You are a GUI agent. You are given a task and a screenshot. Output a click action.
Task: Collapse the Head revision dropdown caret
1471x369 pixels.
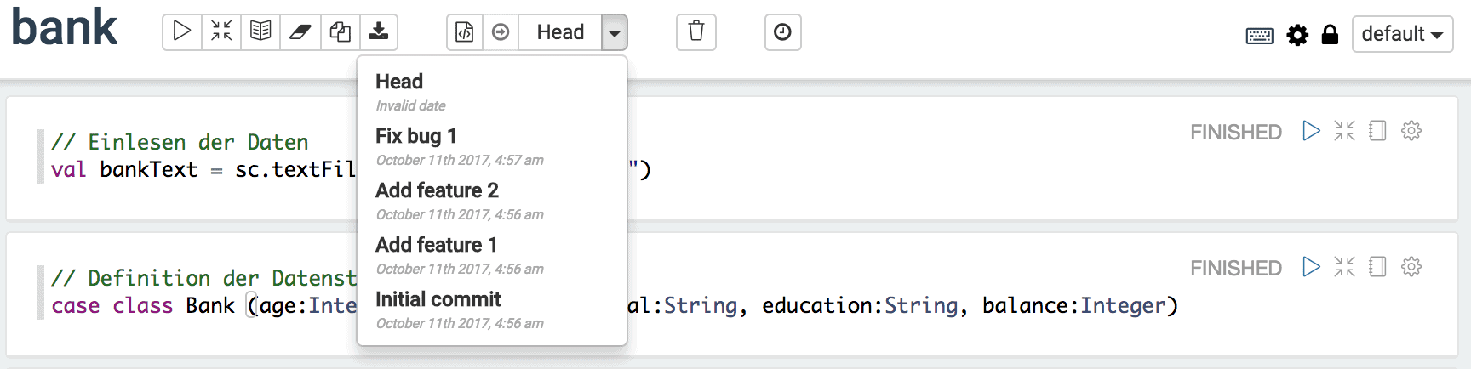click(x=614, y=32)
